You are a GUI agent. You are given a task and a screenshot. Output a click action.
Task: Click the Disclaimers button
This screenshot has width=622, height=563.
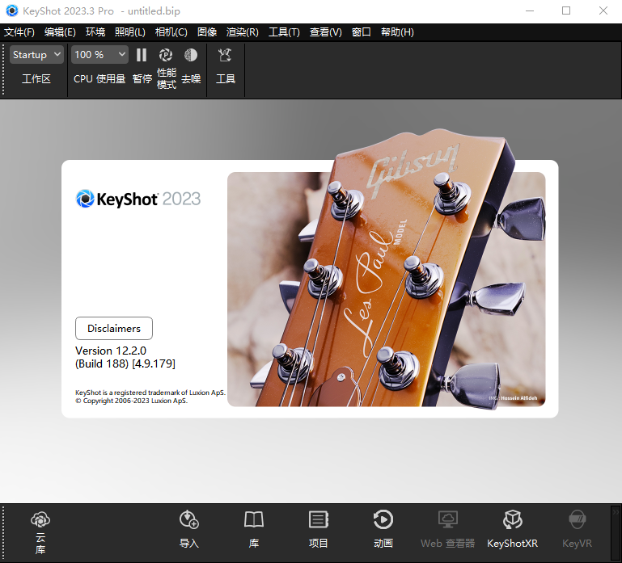(114, 329)
